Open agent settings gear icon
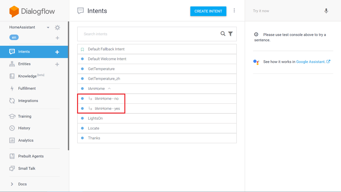Image resolution: width=341 pixels, height=192 pixels. pos(57,27)
